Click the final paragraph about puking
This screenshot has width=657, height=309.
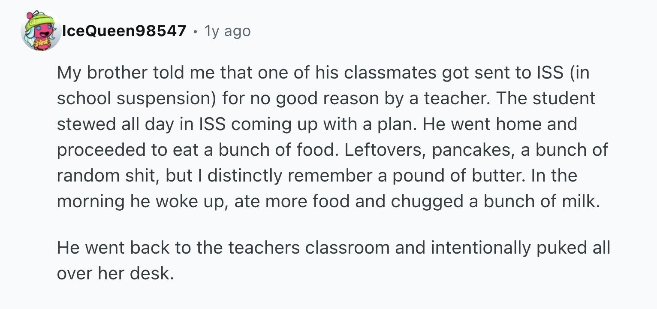(x=333, y=261)
